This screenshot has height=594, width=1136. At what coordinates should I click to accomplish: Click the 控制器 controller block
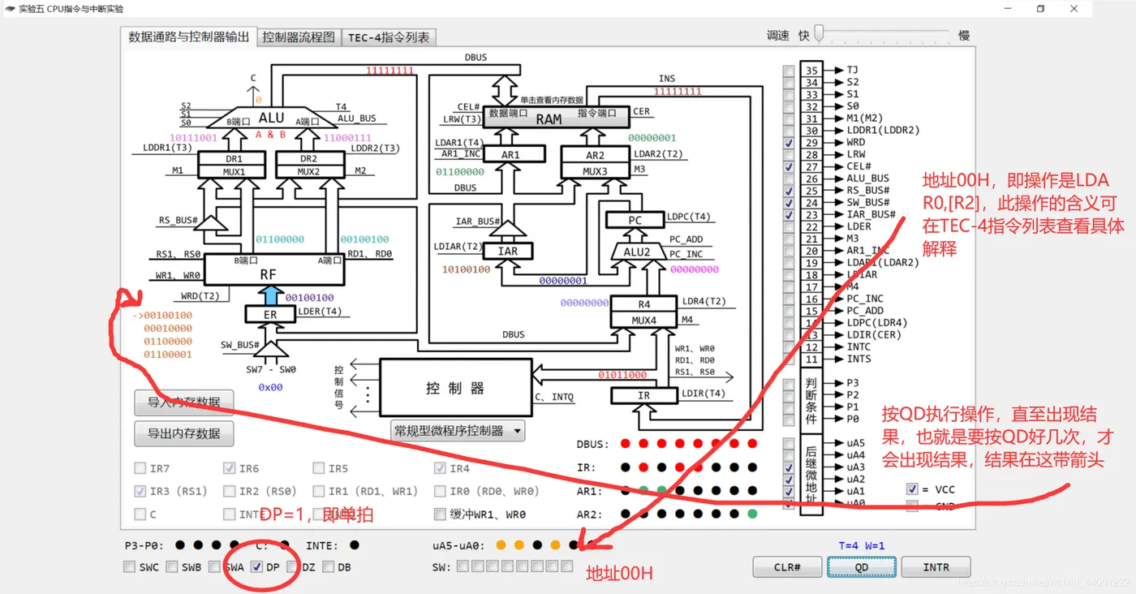[x=454, y=389]
